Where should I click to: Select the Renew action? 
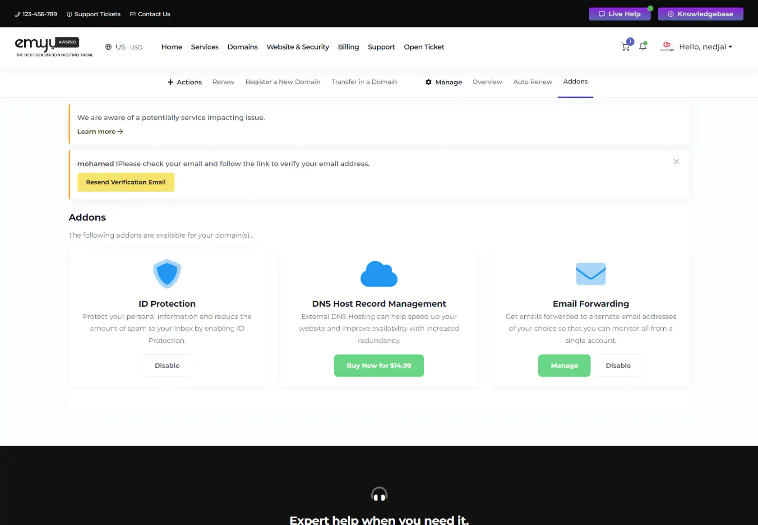223,82
